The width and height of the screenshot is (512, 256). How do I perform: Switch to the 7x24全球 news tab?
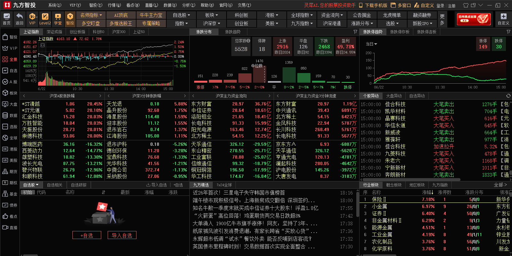pos(224,185)
